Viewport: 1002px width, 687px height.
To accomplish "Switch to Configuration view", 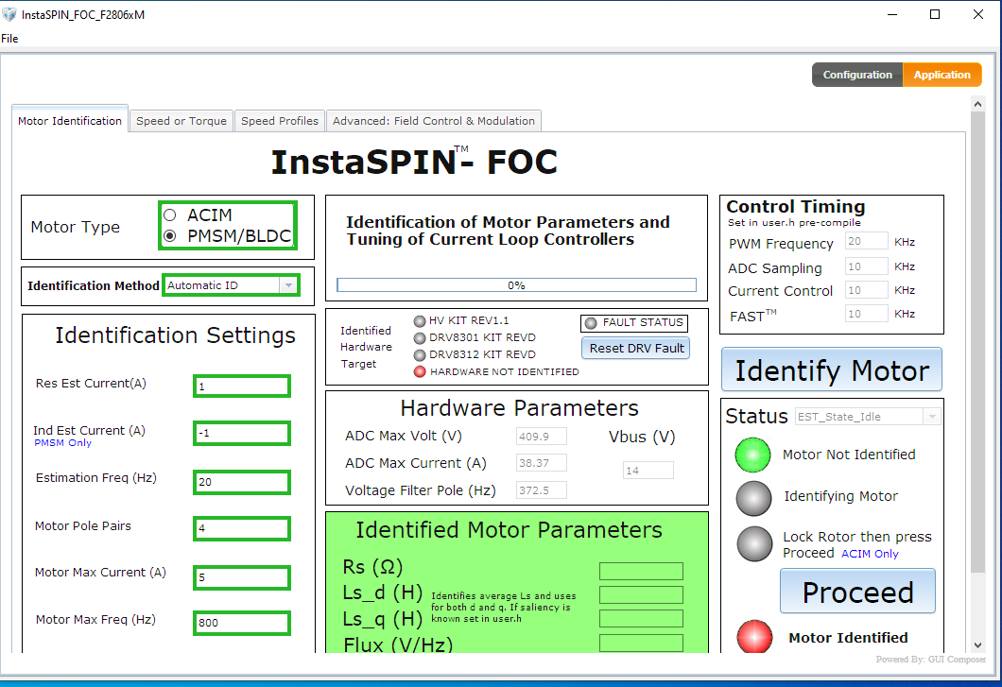I will click(857, 75).
